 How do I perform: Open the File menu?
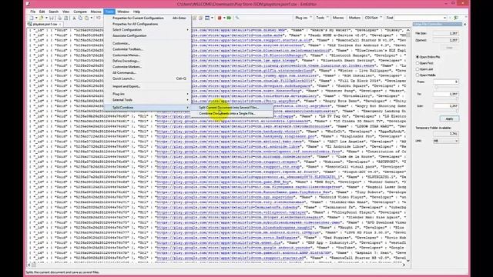coord(32,12)
